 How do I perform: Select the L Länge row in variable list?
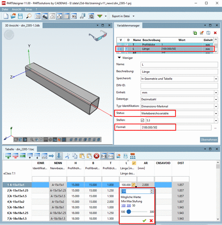click(165, 49)
